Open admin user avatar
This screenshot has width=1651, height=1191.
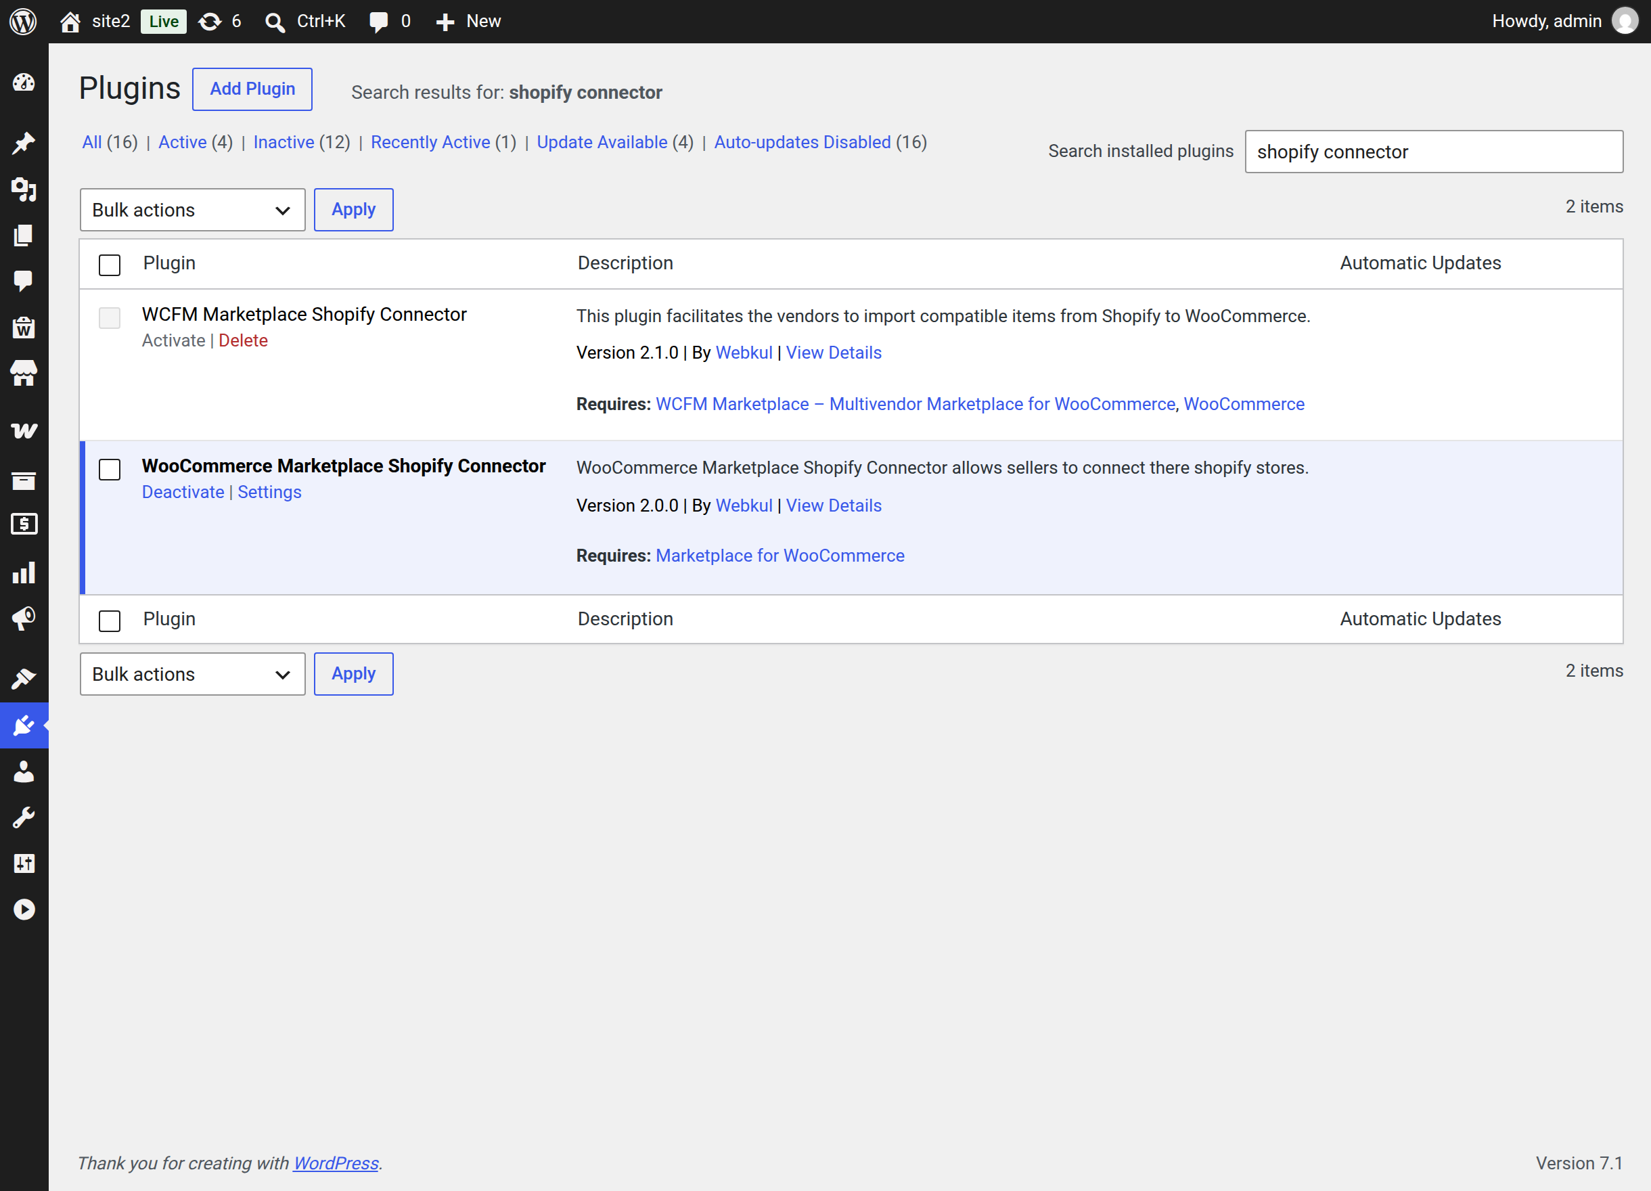click(1625, 21)
